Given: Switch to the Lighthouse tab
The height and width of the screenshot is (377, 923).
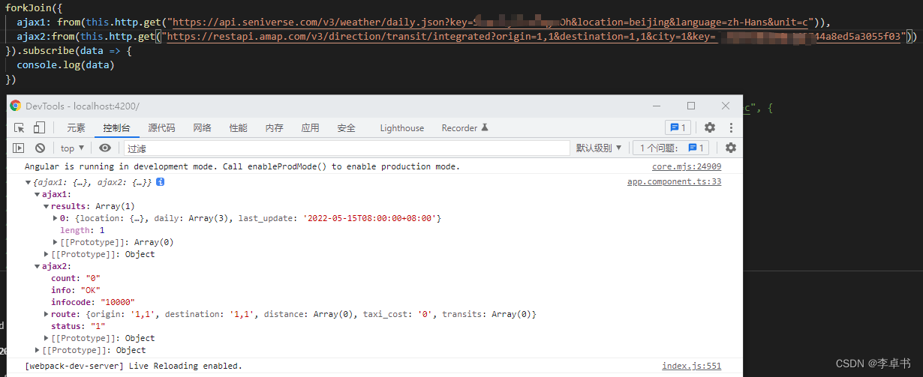Looking at the screenshot, I should pos(401,128).
